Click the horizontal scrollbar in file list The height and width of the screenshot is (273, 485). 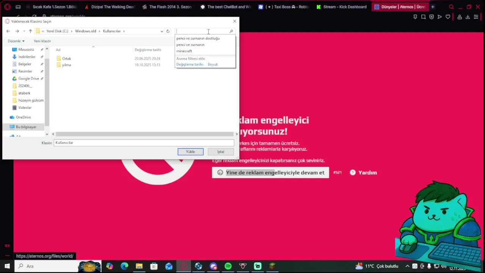144,134
